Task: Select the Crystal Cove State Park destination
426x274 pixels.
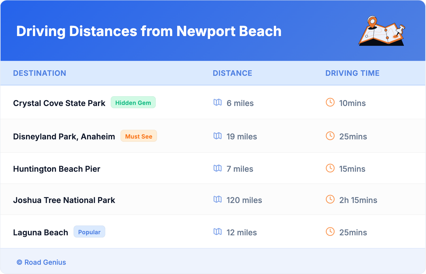Action: point(59,103)
